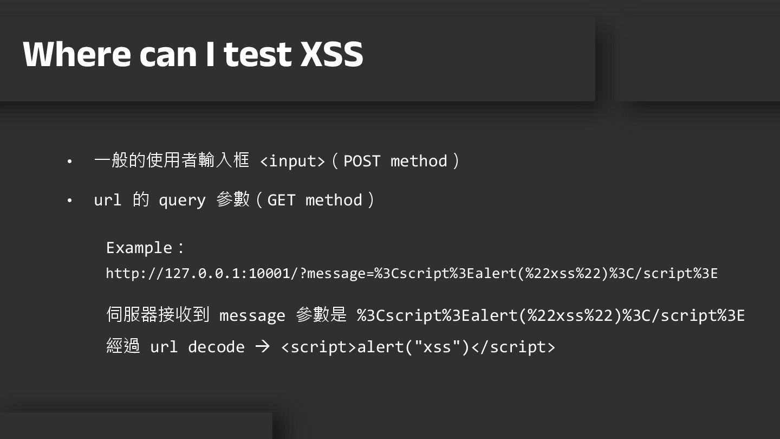Click the 'GET method' text
This screenshot has width=780, height=439.
[315, 200]
